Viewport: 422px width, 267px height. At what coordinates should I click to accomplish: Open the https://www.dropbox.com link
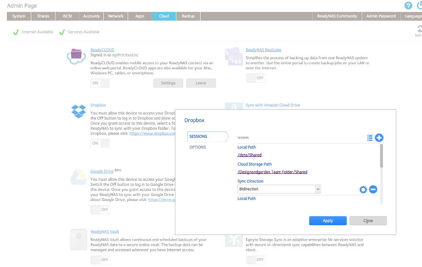coord(152,133)
